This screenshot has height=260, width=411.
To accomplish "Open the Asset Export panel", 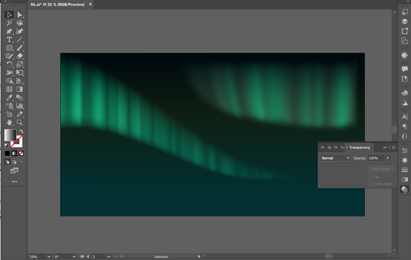I will point(405,31).
